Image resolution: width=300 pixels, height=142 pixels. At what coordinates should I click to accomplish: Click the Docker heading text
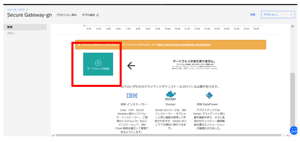click(171, 105)
